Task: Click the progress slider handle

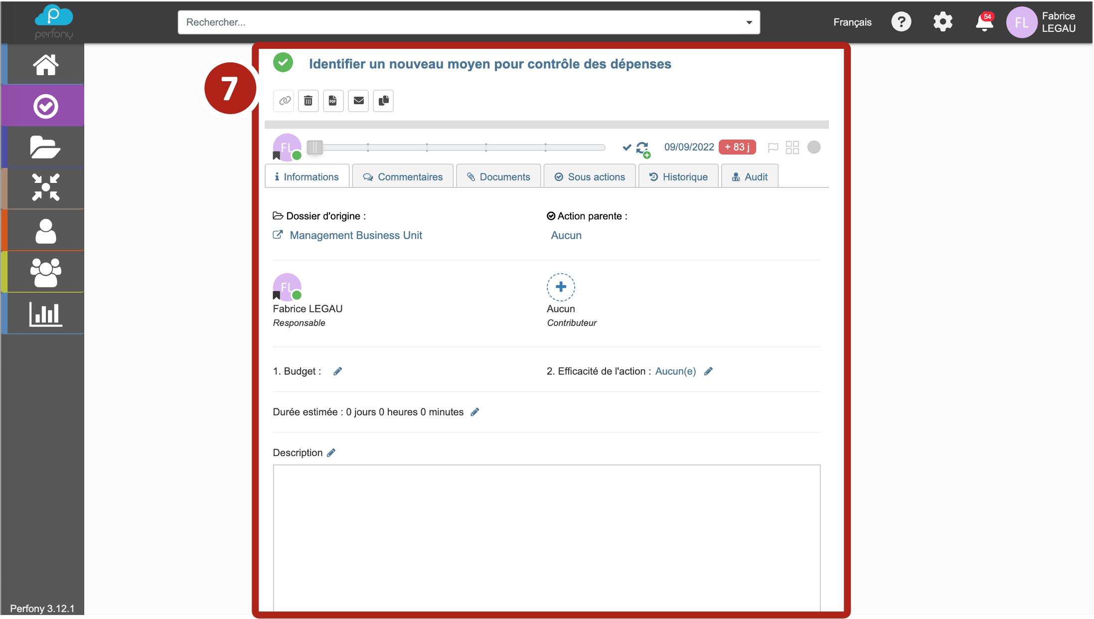Action: click(x=314, y=148)
